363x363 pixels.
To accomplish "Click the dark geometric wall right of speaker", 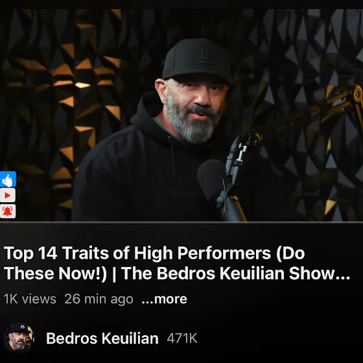I will (x=301, y=58).
